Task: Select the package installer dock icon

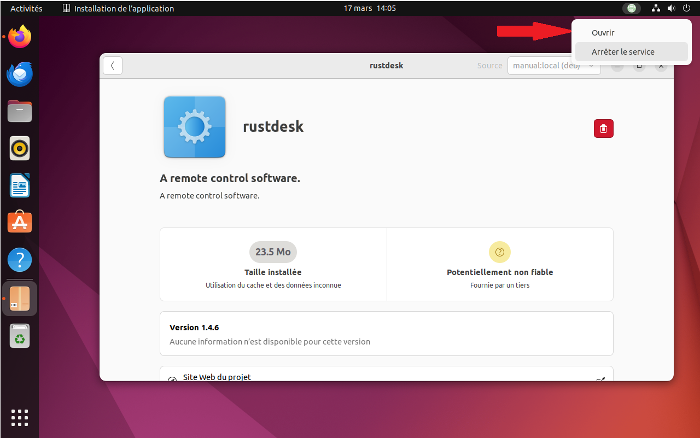Action: point(20,299)
